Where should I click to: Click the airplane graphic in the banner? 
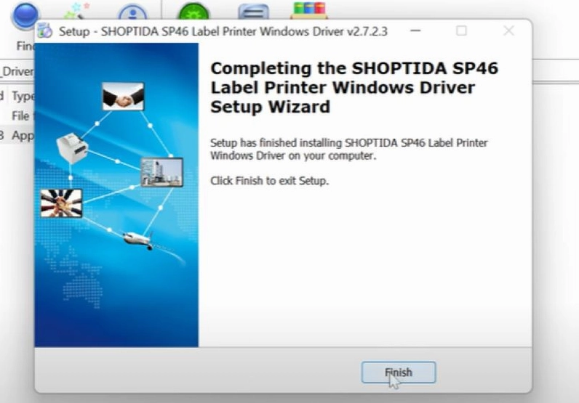(138, 240)
